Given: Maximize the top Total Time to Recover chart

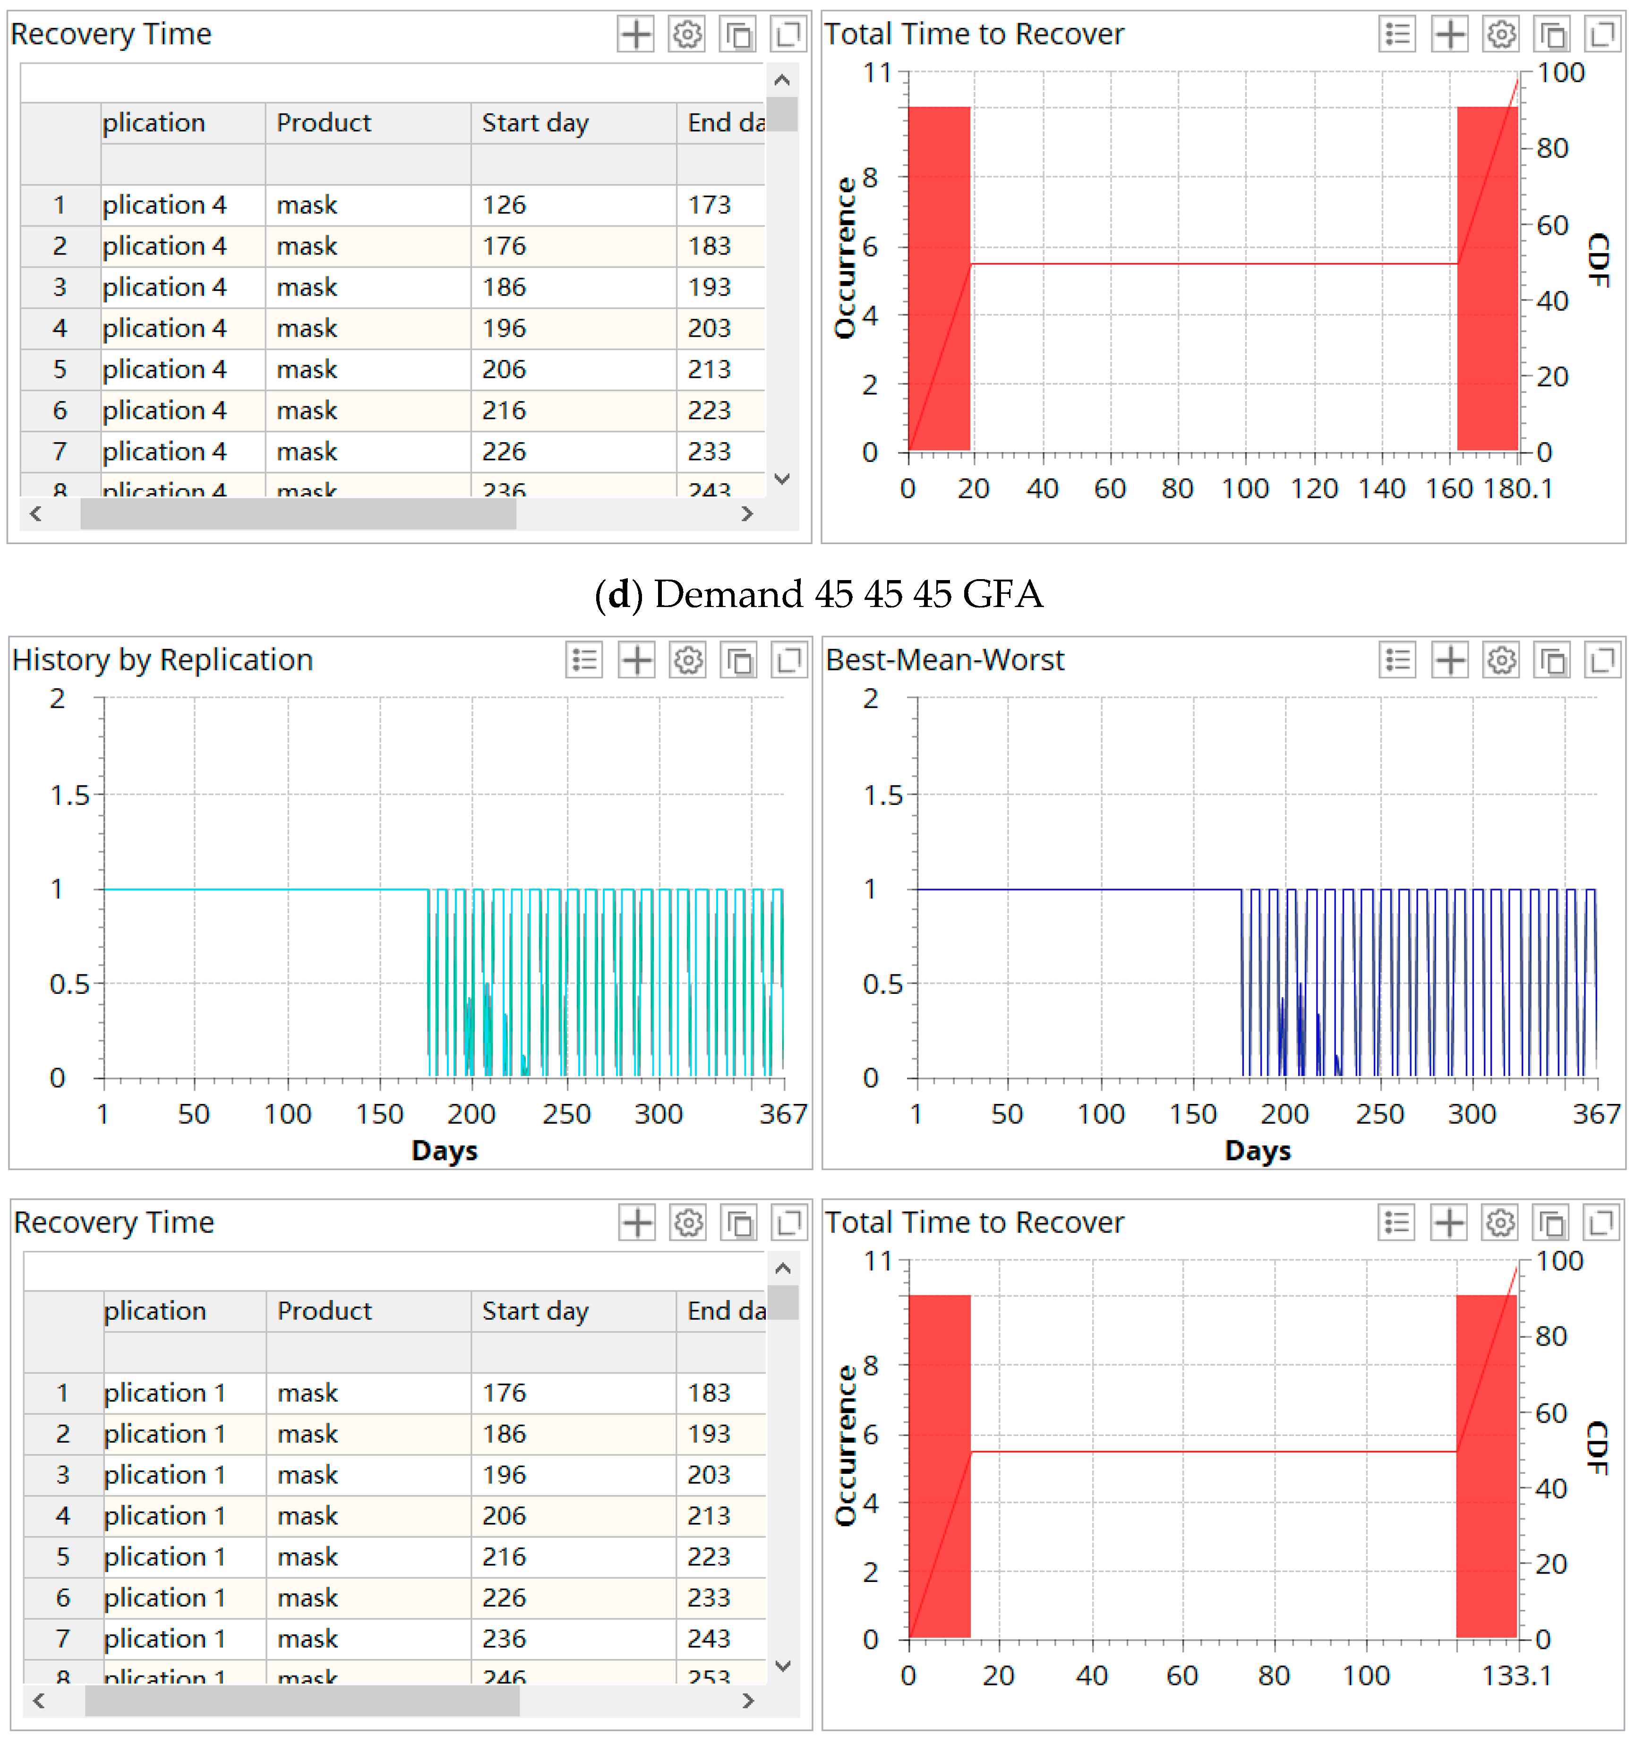Looking at the screenshot, I should coord(1602,35).
